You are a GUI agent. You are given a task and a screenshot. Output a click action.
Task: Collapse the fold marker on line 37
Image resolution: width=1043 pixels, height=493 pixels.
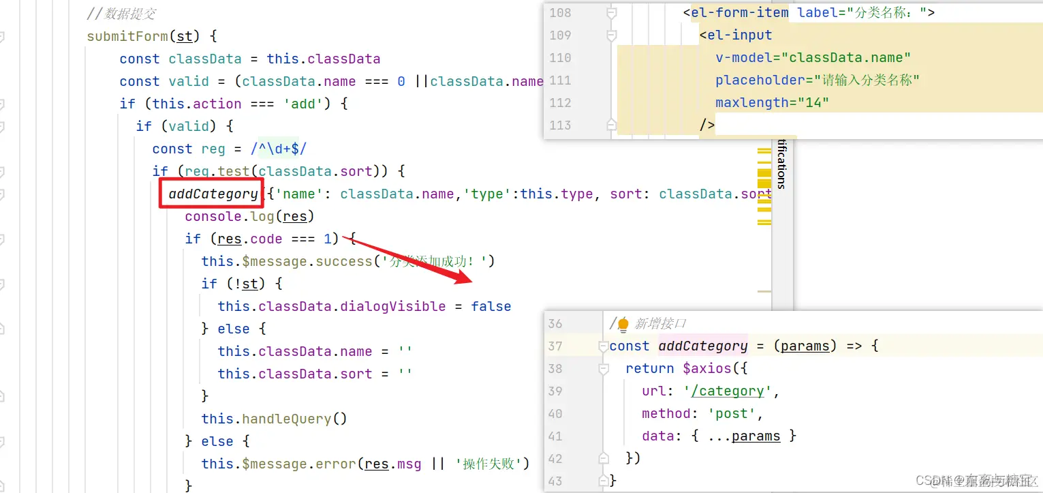point(603,346)
